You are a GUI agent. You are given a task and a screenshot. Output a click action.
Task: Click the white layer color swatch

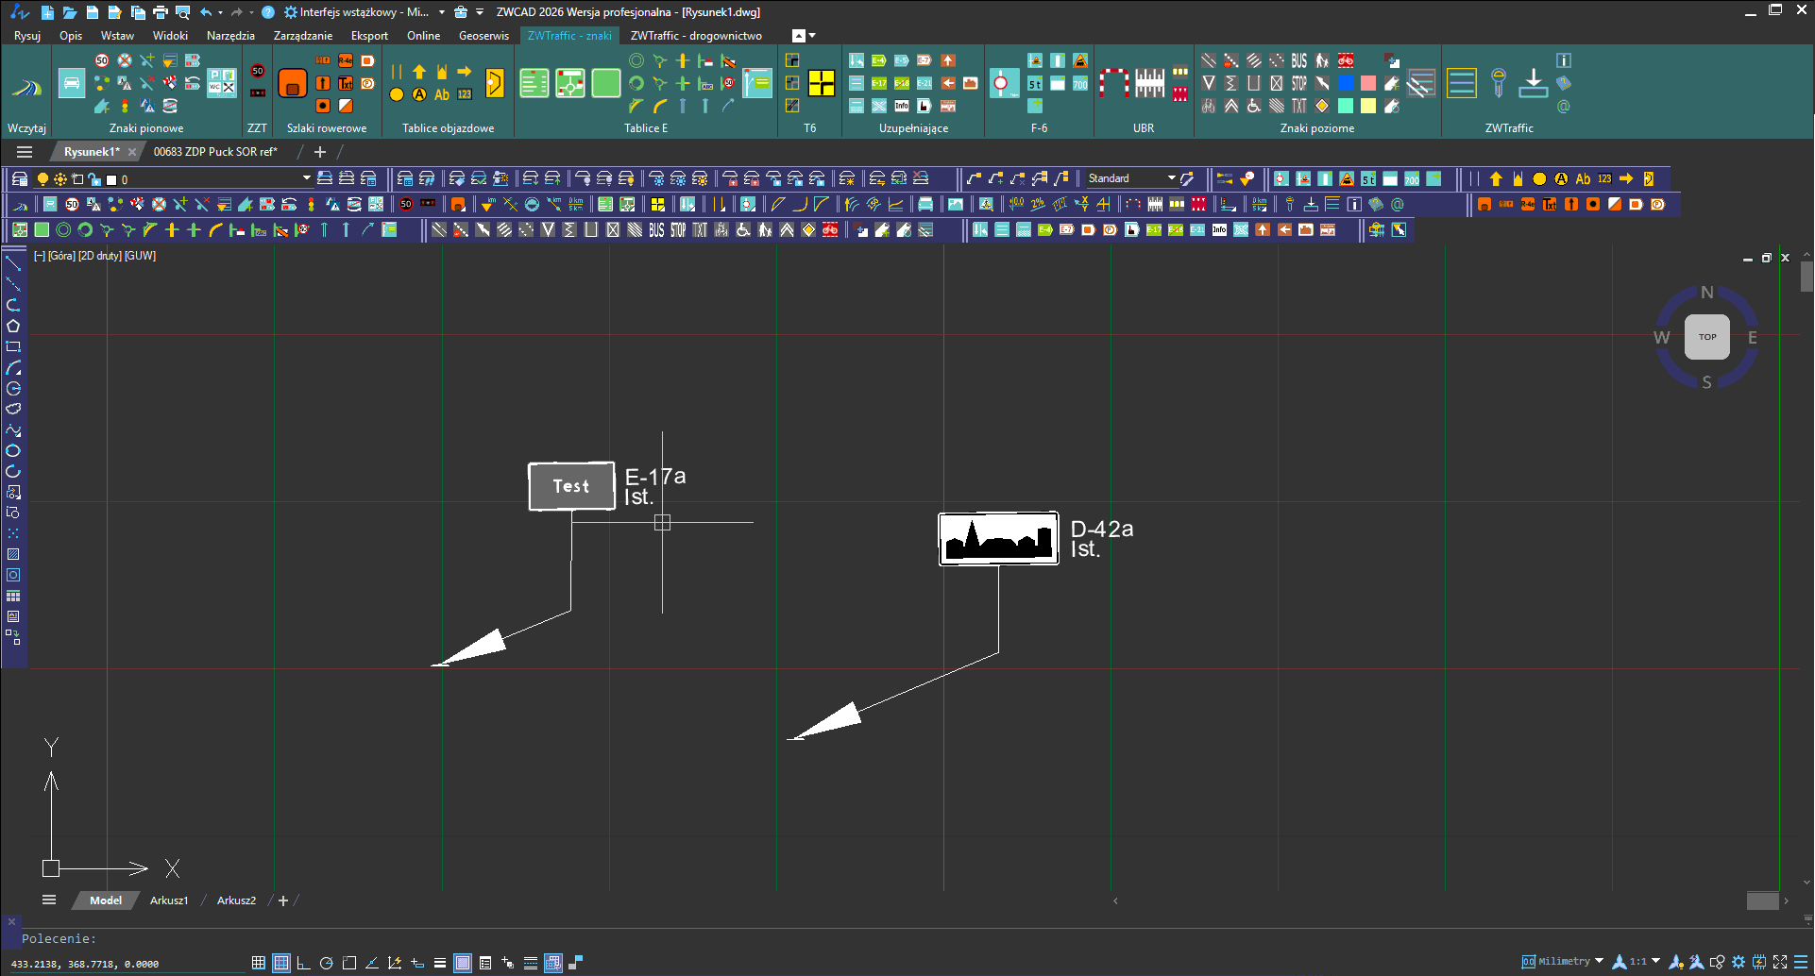(x=110, y=179)
